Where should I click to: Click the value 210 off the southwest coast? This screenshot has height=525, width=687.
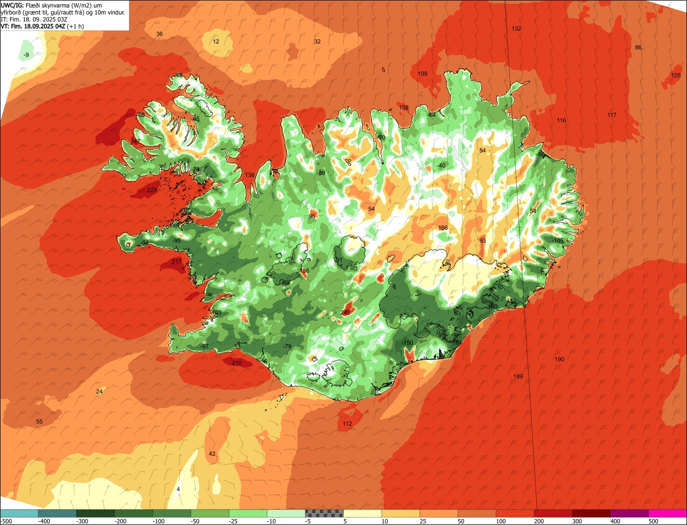237,363
